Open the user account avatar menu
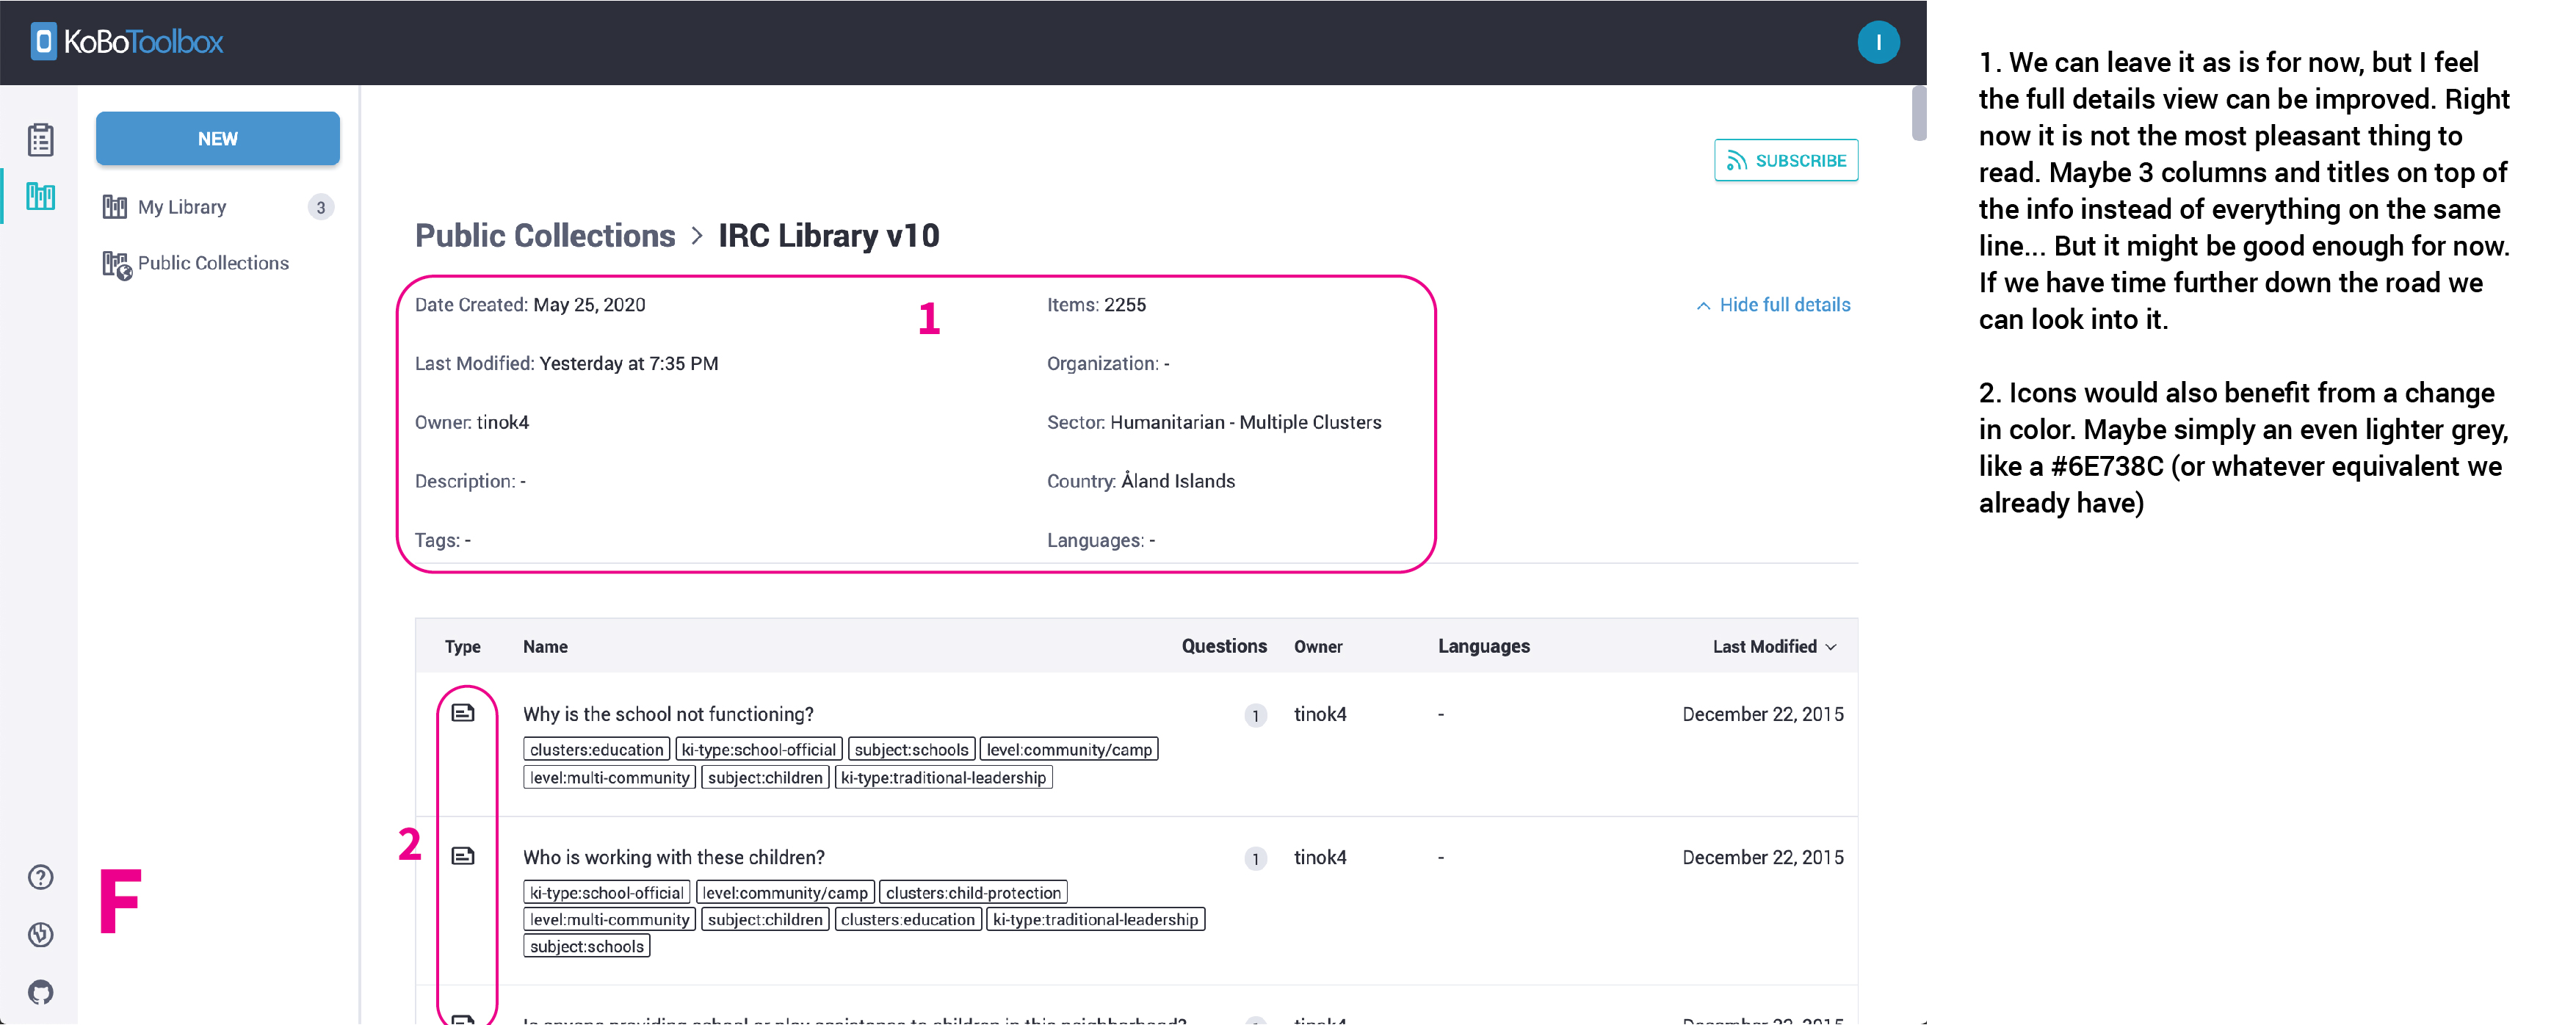2576x1025 pixels. (1879, 42)
